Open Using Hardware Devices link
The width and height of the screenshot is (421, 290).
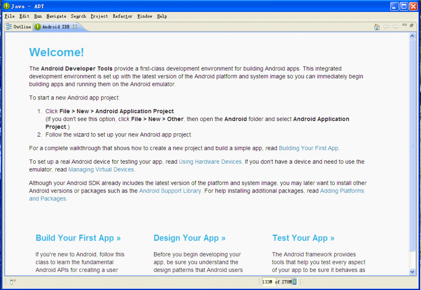[210, 162]
